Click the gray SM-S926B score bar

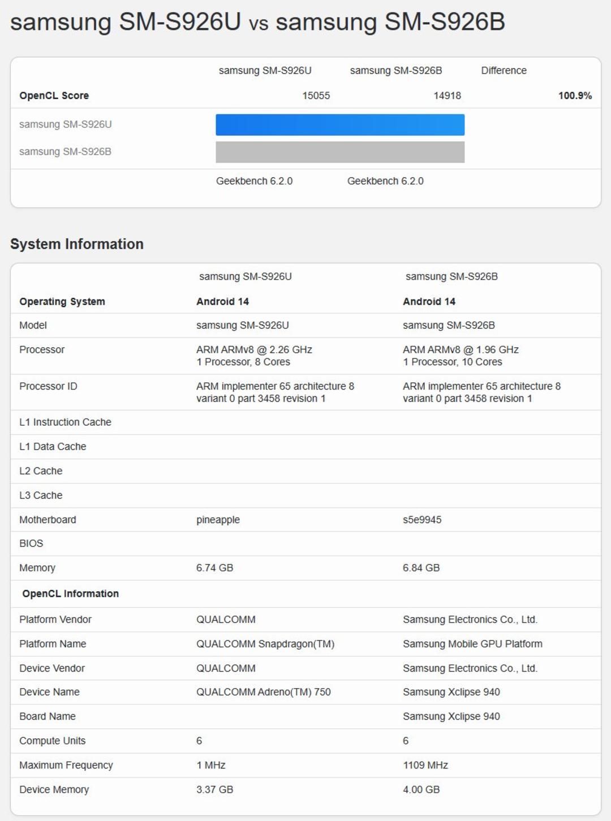pyautogui.click(x=340, y=152)
